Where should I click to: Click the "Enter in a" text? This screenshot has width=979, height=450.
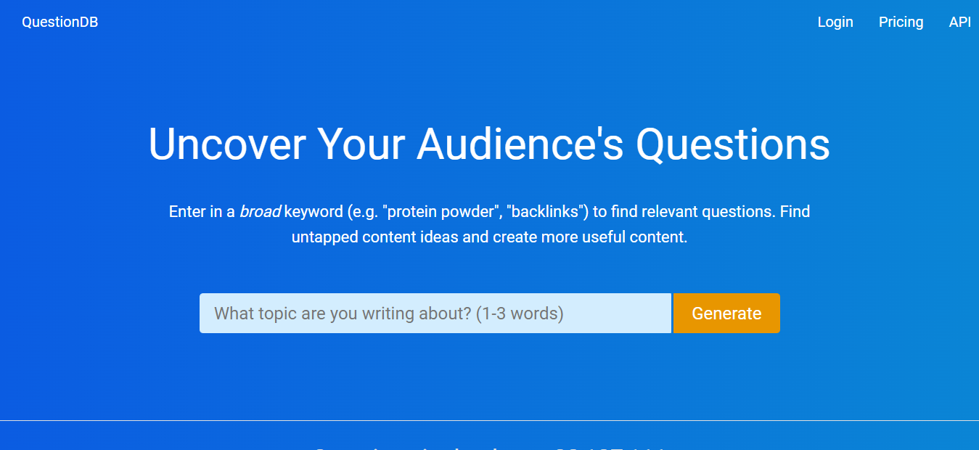click(202, 212)
